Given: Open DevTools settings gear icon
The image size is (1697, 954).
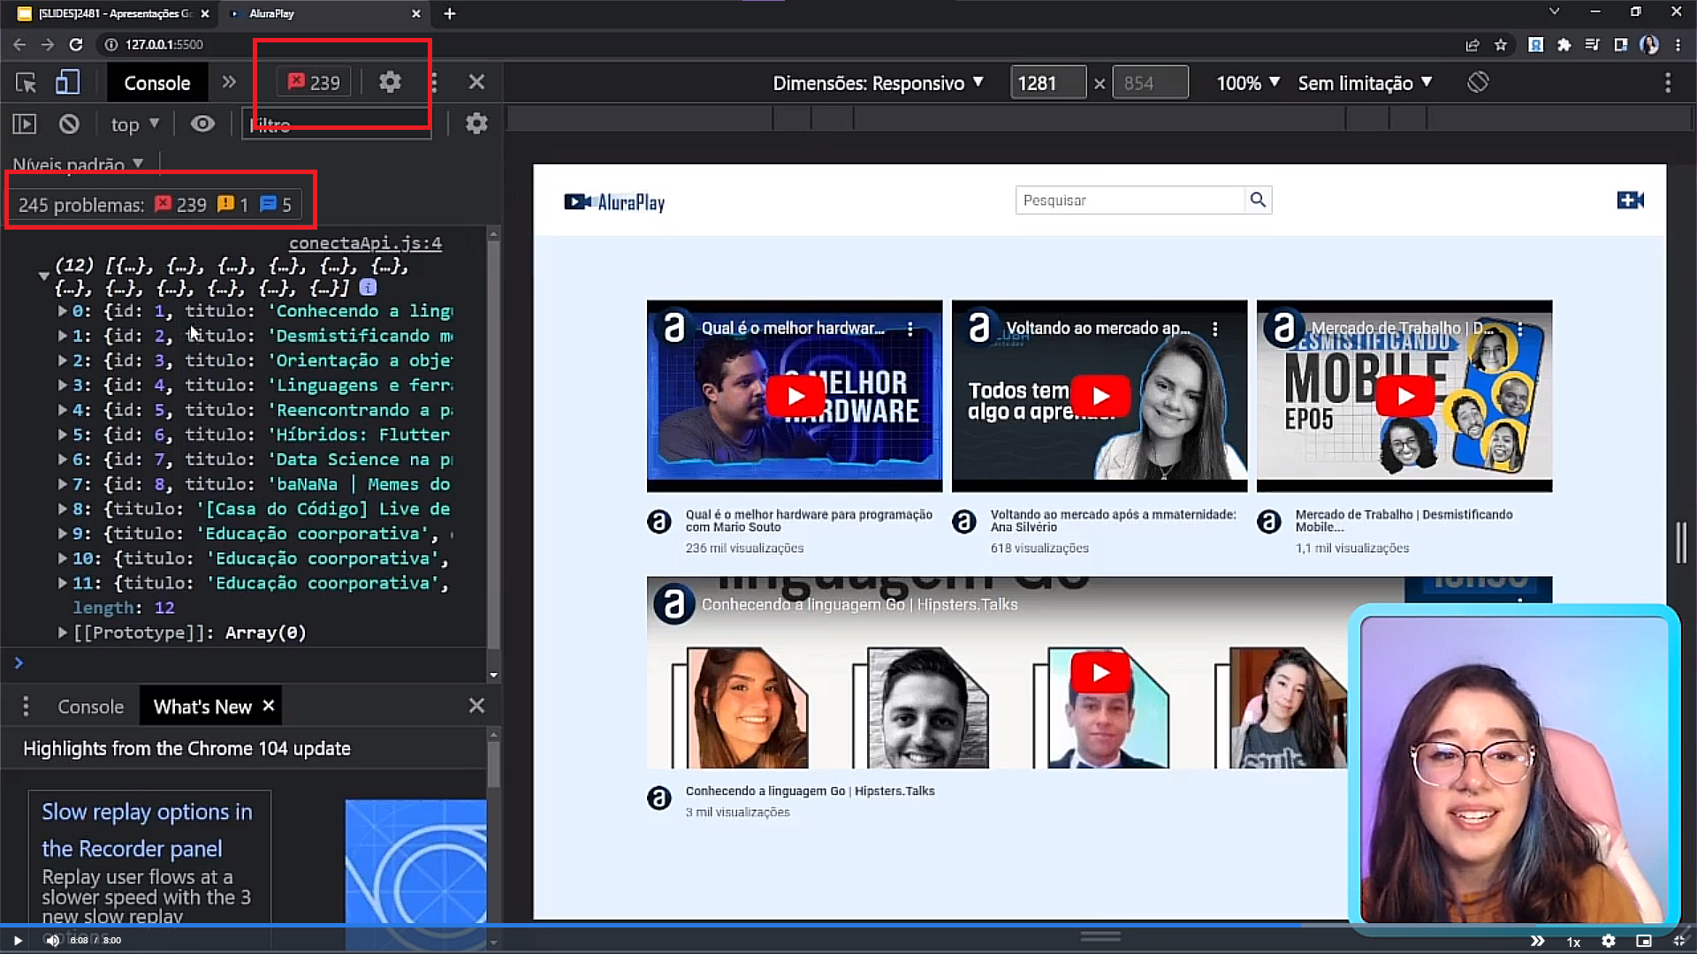Looking at the screenshot, I should click(390, 82).
